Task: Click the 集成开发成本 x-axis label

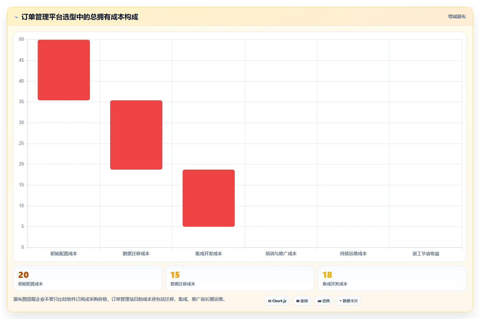Action: 209,254
